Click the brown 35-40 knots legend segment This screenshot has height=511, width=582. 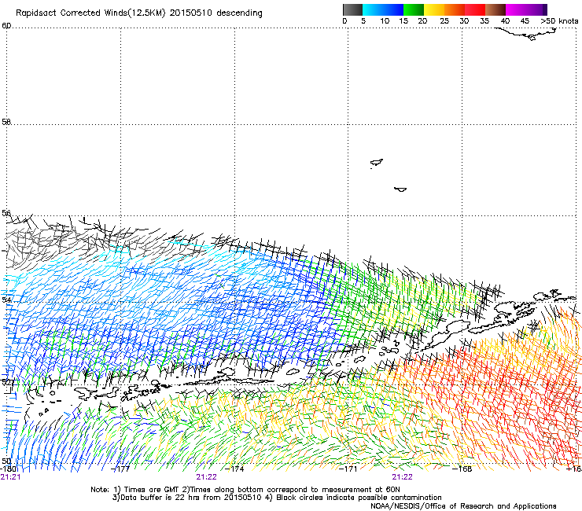click(x=495, y=9)
